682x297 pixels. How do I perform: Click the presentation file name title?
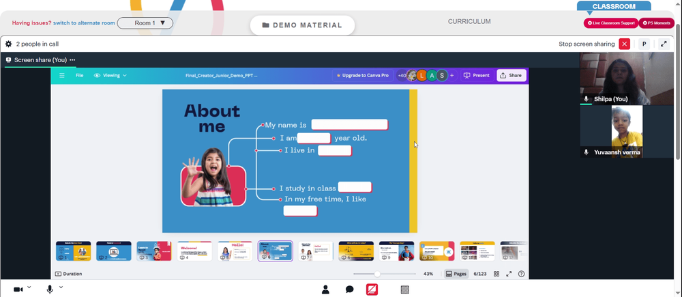coord(222,75)
